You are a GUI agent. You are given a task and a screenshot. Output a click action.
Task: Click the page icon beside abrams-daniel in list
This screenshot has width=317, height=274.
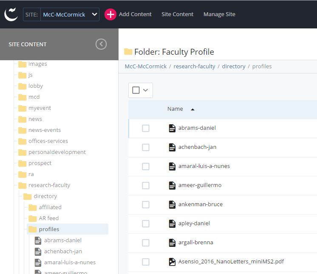click(172, 128)
